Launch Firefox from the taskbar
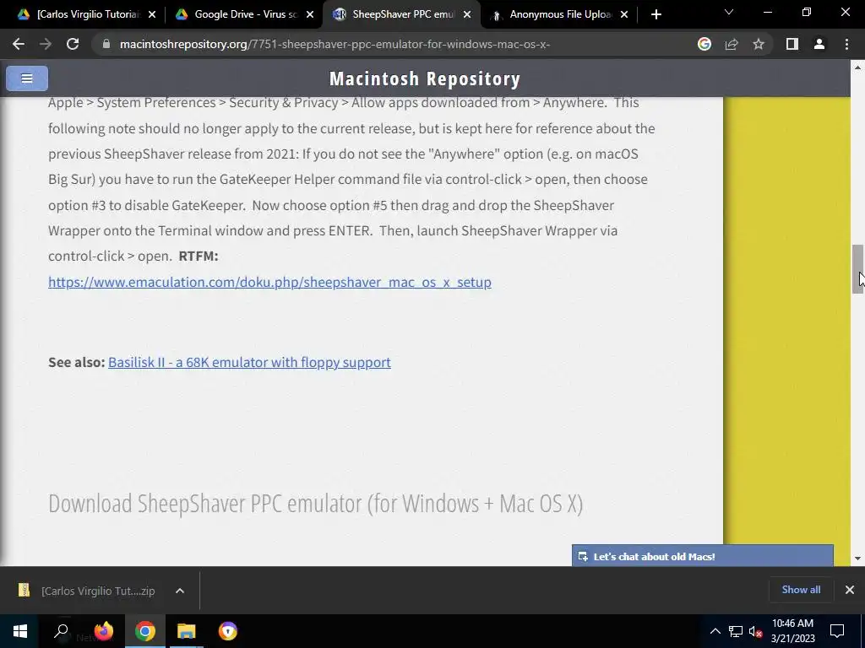This screenshot has width=865, height=648. 103,631
